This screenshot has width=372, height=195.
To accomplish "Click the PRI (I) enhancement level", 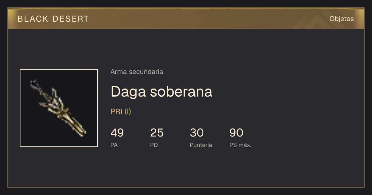I will (x=121, y=112).
